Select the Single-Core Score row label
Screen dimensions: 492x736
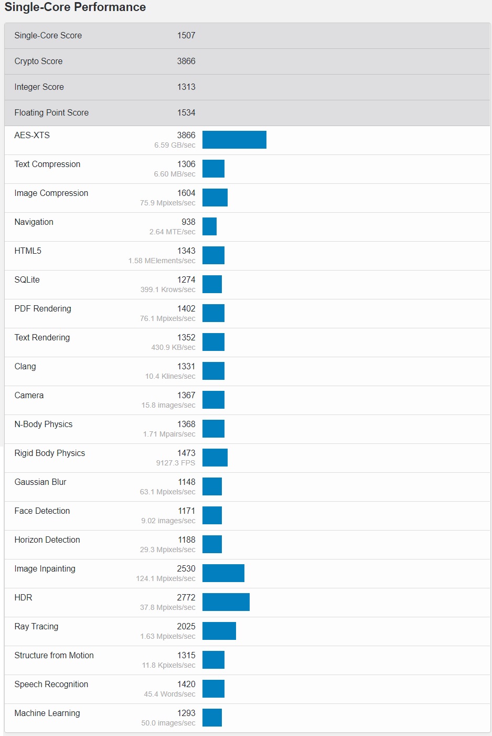[48, 36]
